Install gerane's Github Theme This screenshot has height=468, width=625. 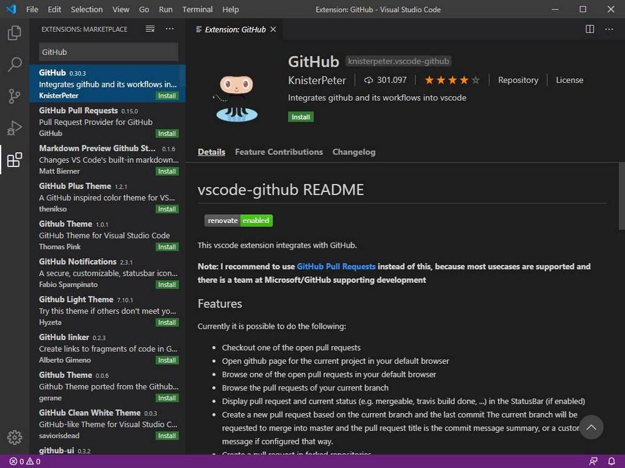click(167, 398)
